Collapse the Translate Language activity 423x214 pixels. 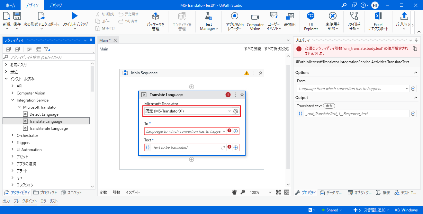242,95
